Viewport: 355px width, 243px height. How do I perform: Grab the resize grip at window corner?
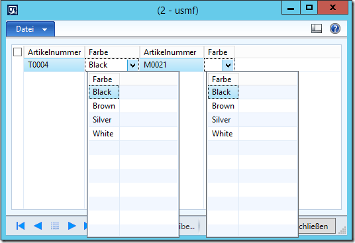(342, 230)
